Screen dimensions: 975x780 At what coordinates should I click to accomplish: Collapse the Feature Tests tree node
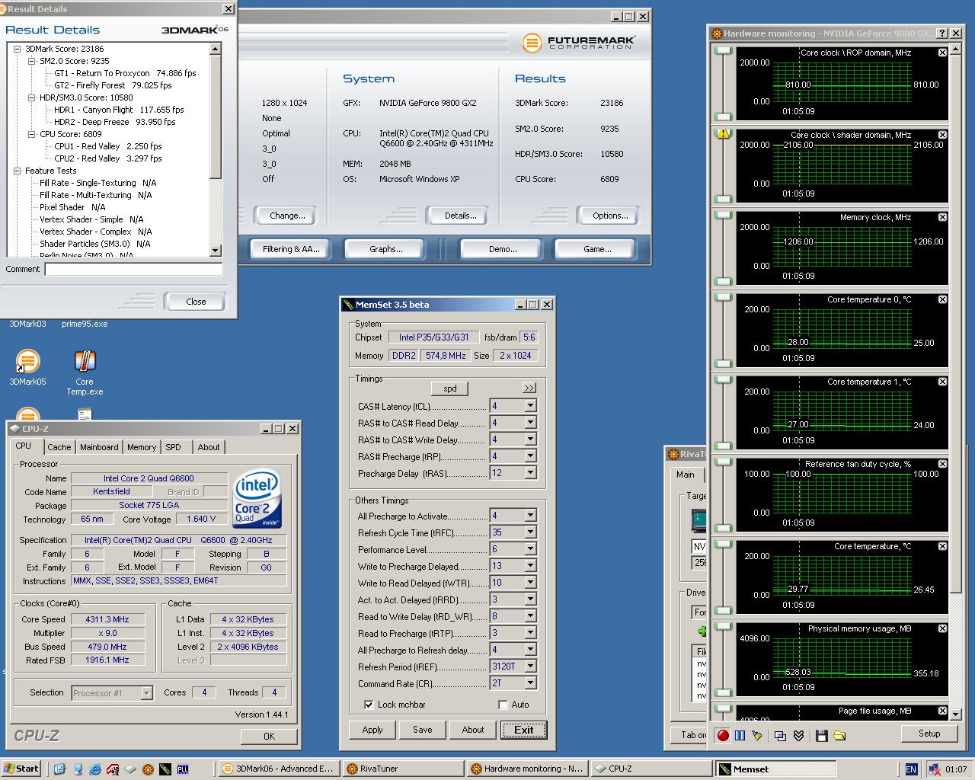[x=18, y=171]
